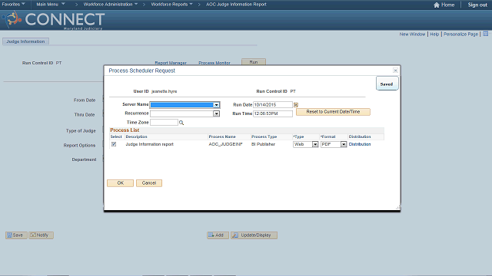
Task: Select the Judge Information tab
Action: 25,41
